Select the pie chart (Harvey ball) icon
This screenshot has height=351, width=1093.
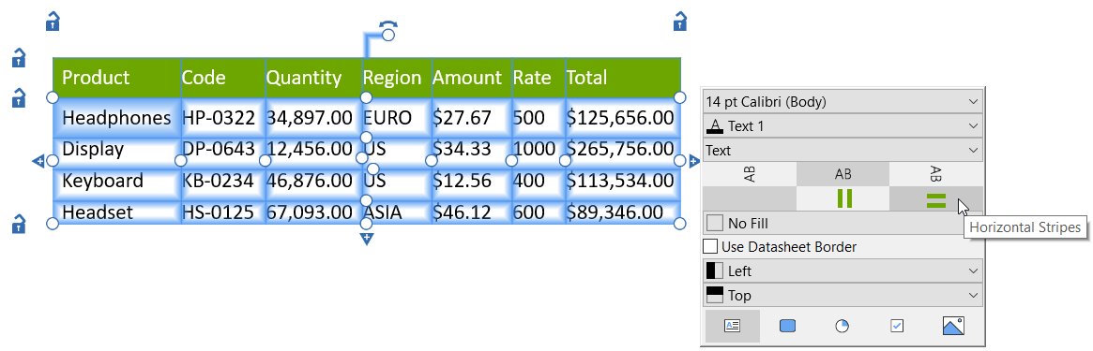[843, 326]
